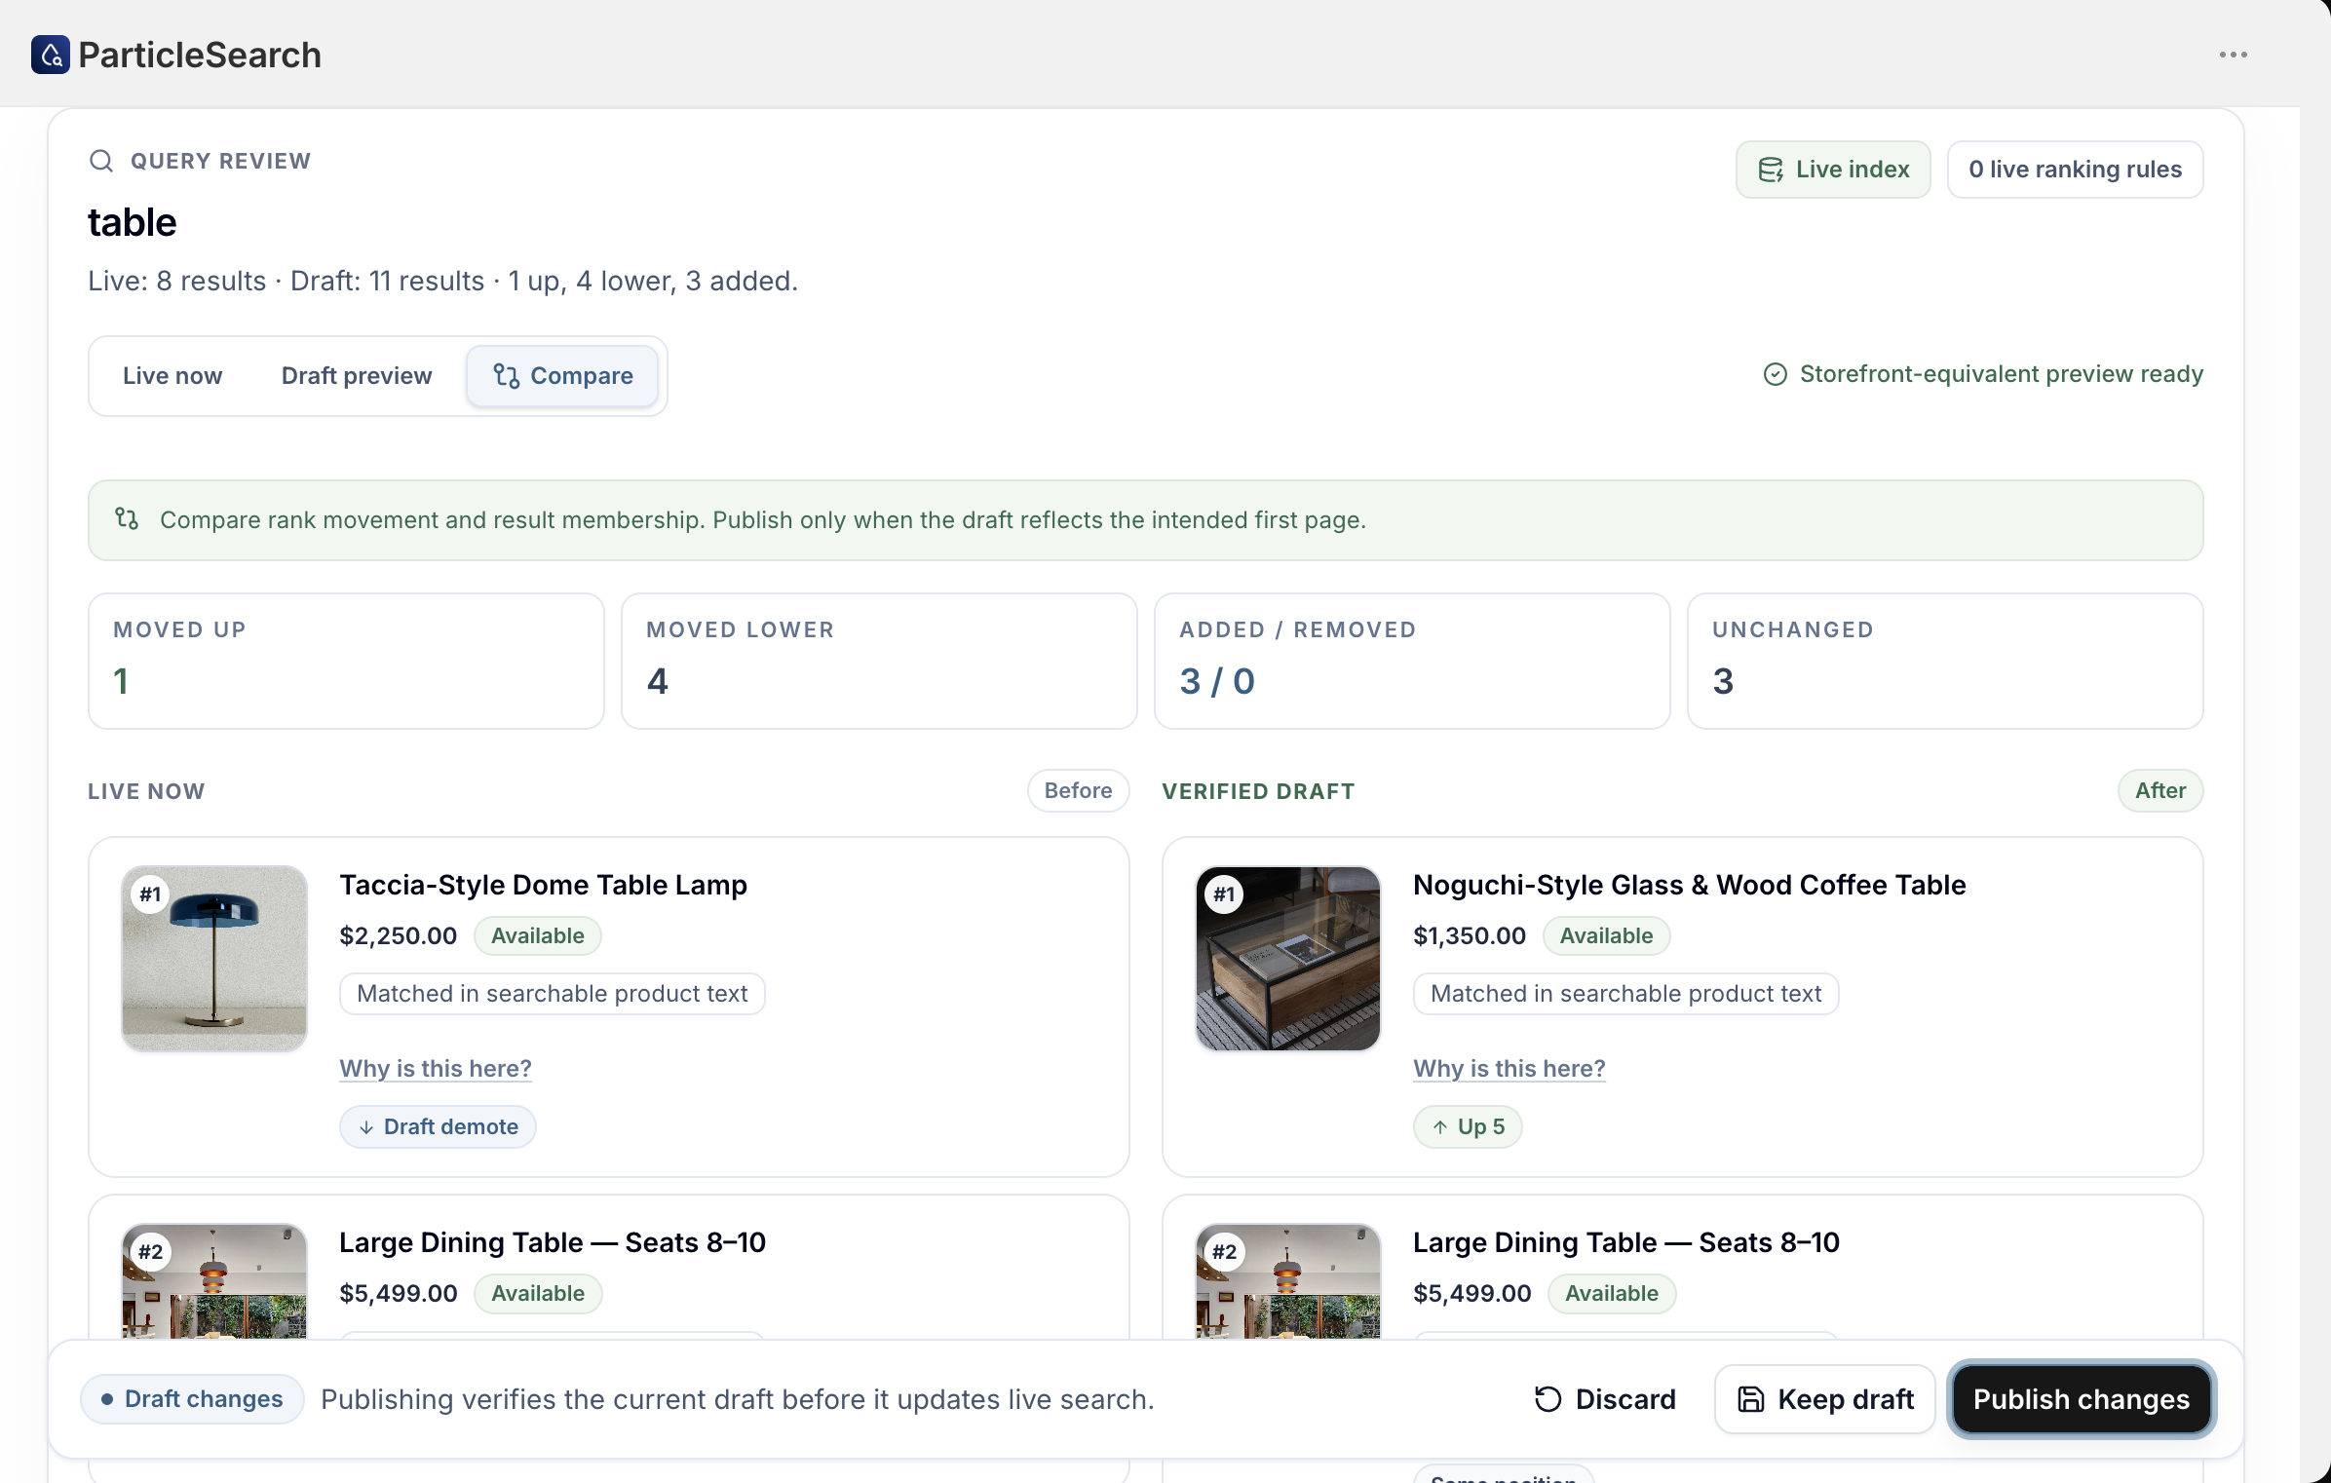Click the $1,350.00 price
The height and width of the screenshot is (1483, 2331).
pos(1470,936)
